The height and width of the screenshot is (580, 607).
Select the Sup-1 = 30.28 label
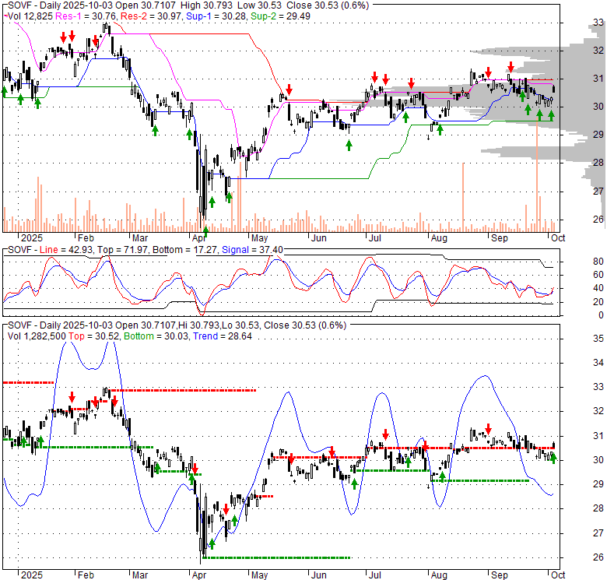tap(216, 16)
